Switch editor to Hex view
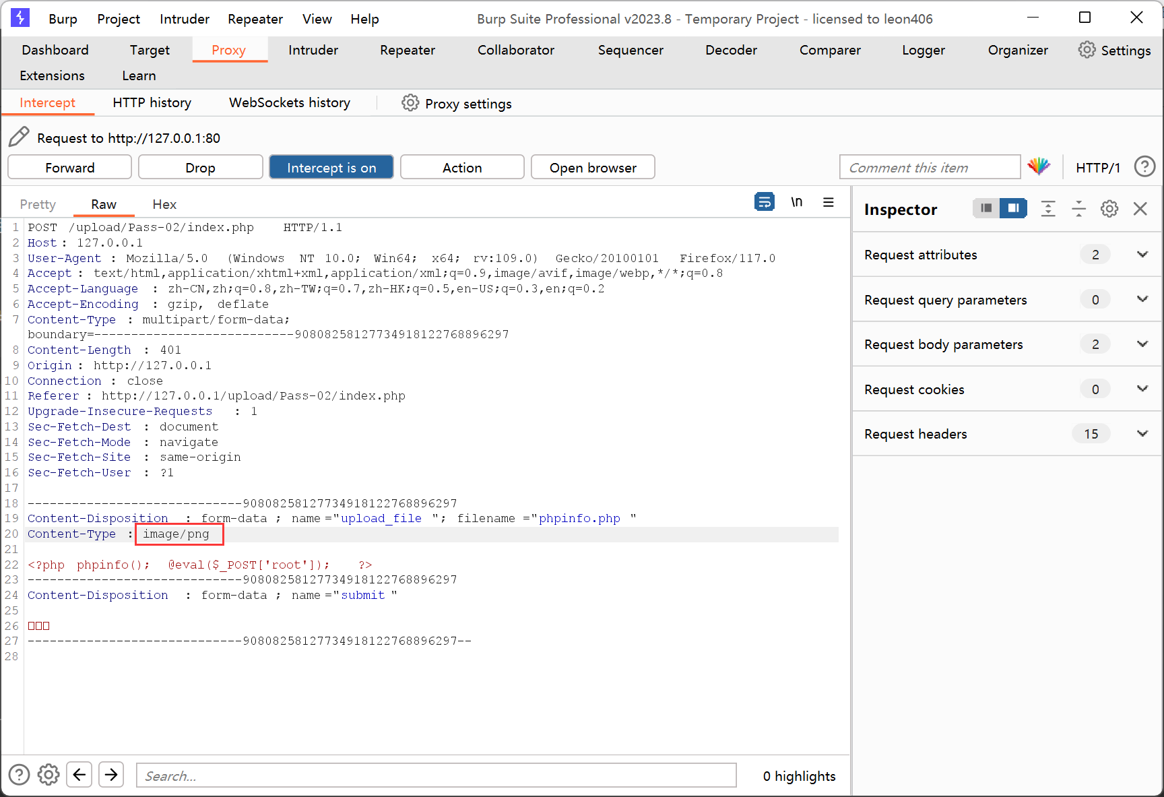1164x797 pixels. click(164, 204)
